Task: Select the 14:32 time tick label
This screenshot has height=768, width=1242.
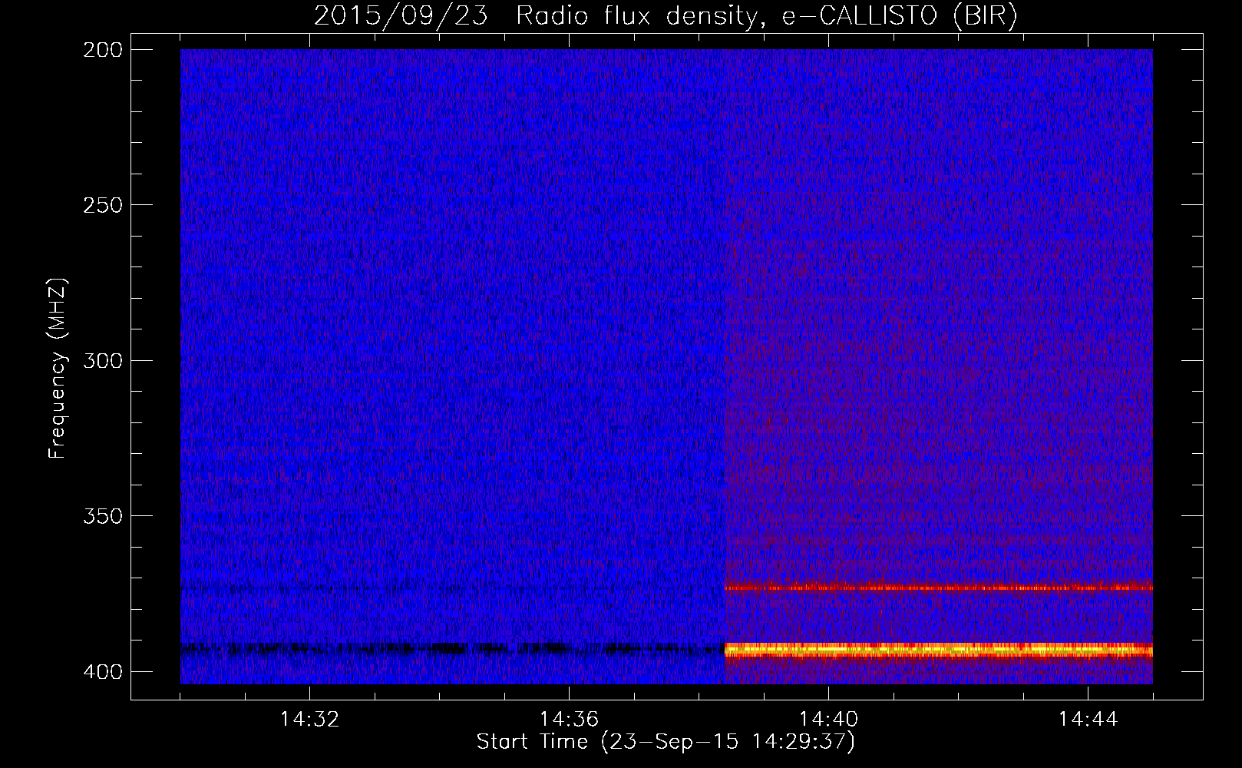Action: pyautogui.click(x=309, y=719)
